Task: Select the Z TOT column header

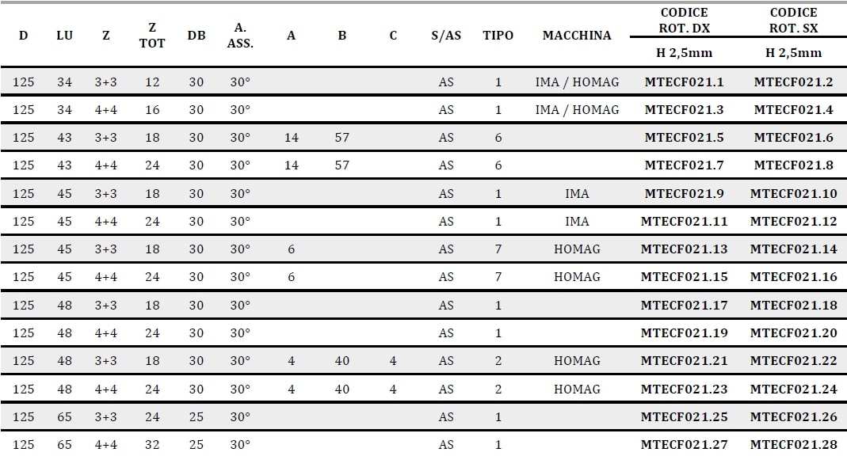Action: click(152, 36)
